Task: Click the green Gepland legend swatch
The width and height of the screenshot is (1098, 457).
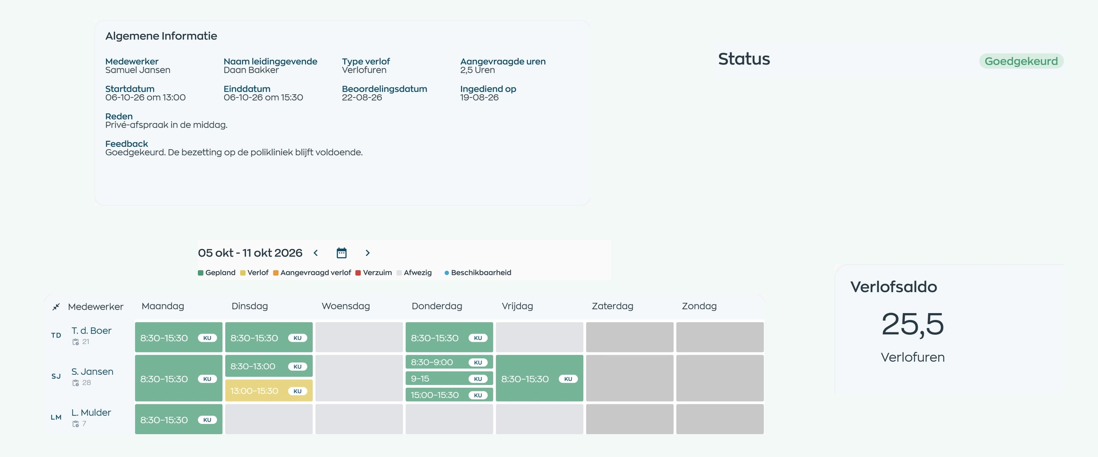Action: pyautogui.click(x=201, y=273)
